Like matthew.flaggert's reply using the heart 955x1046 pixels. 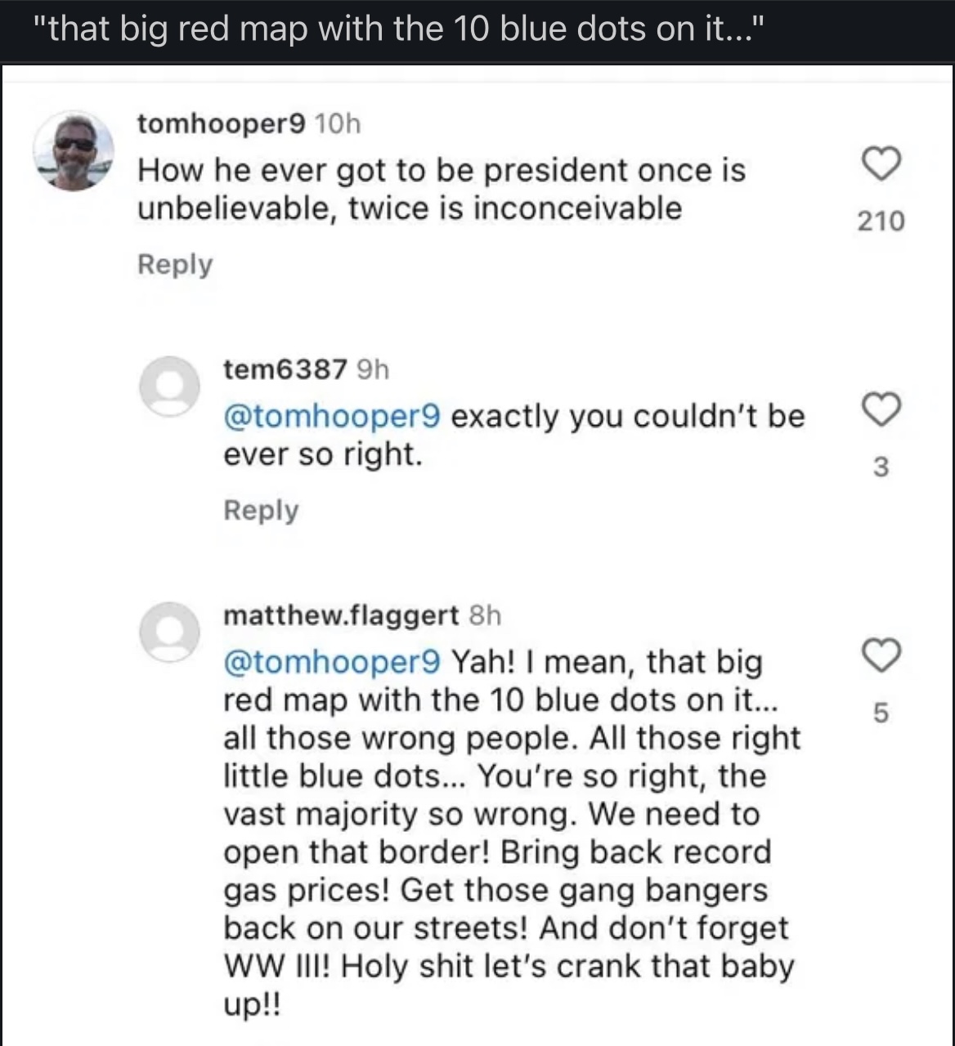[881, 655]
